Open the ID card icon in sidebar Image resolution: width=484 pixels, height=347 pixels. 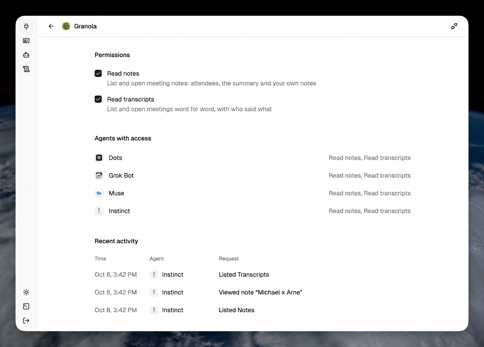click(26, 41)
